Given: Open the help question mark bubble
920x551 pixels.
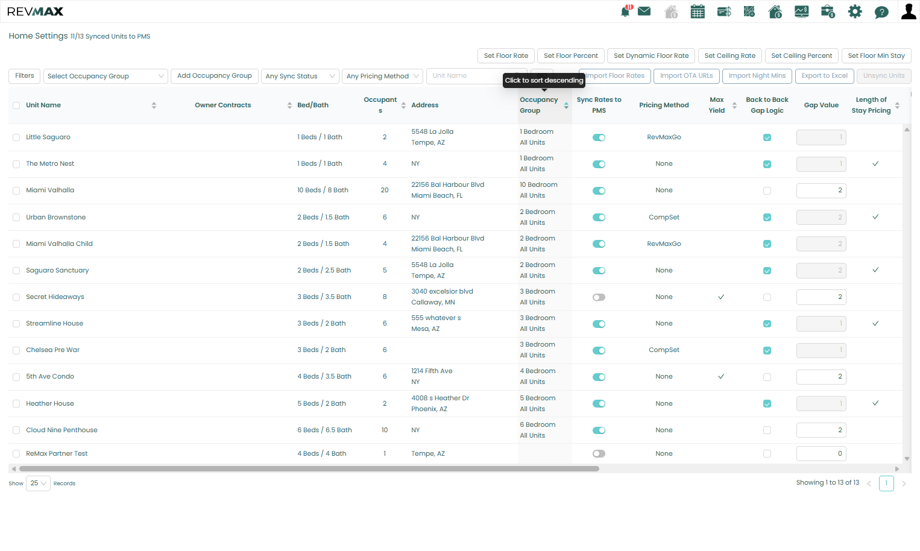Looking at the screenshot, I should coord(881,12).
